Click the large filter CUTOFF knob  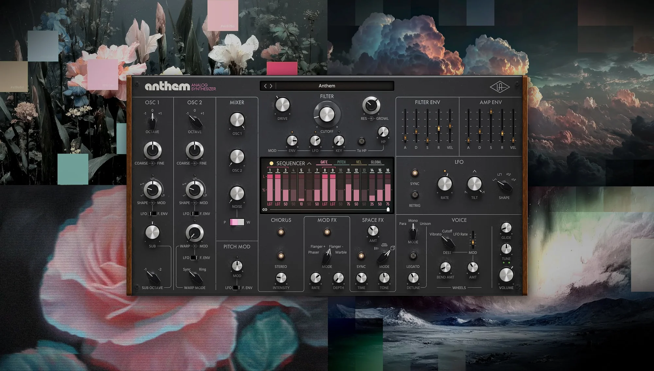pyautogui.click(x=327, y=114)
